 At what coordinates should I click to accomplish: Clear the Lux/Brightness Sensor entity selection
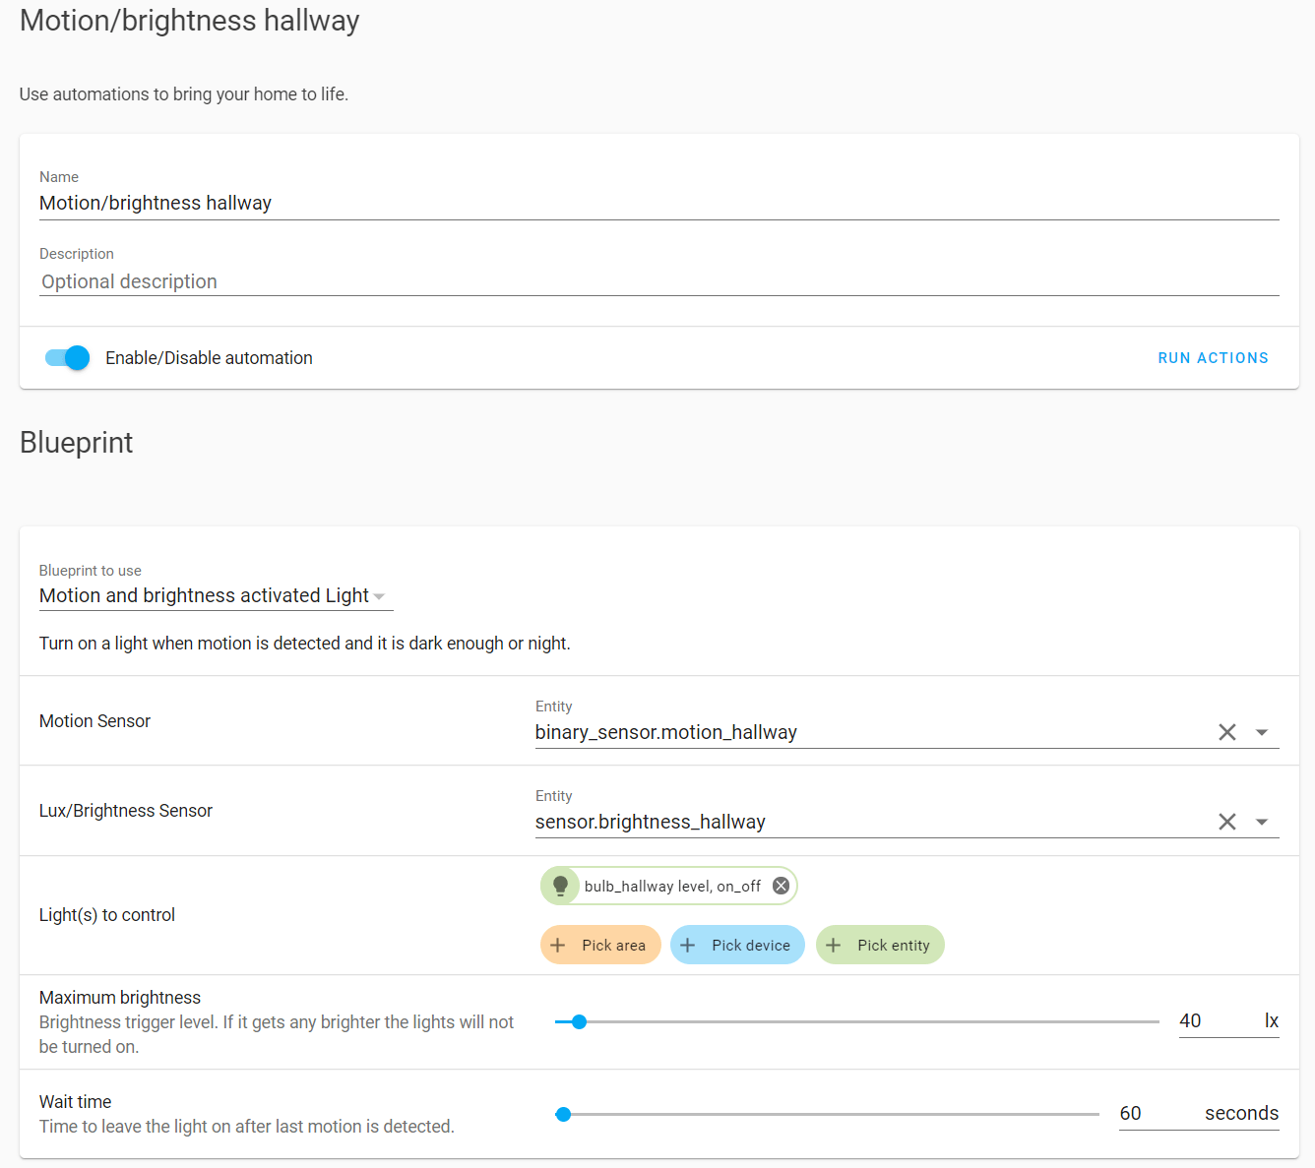click(1226, 821)
